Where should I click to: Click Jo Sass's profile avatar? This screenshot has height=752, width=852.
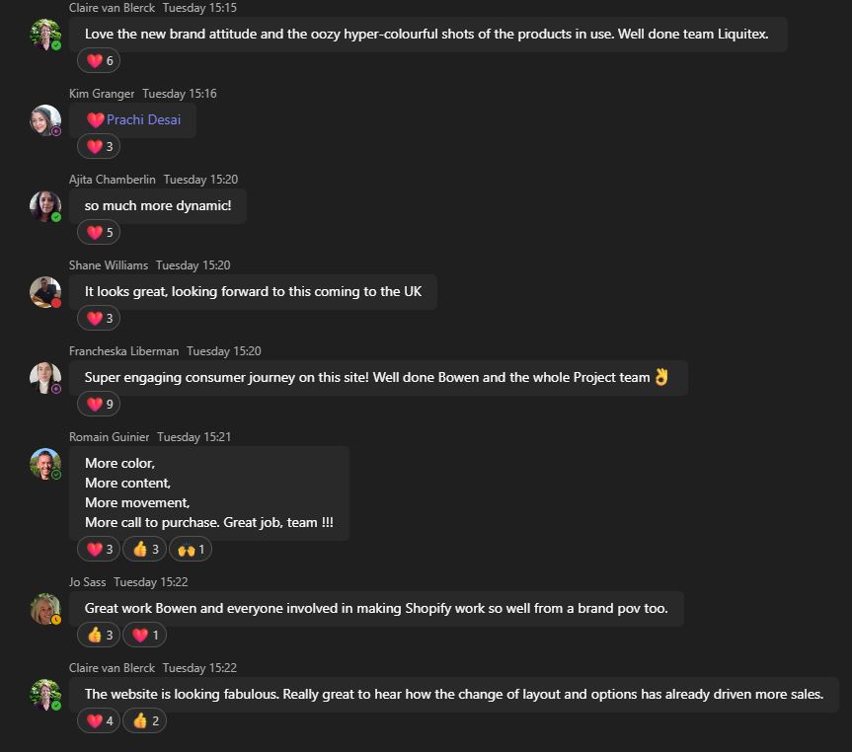pyautogui.click(x=45, y=609)
